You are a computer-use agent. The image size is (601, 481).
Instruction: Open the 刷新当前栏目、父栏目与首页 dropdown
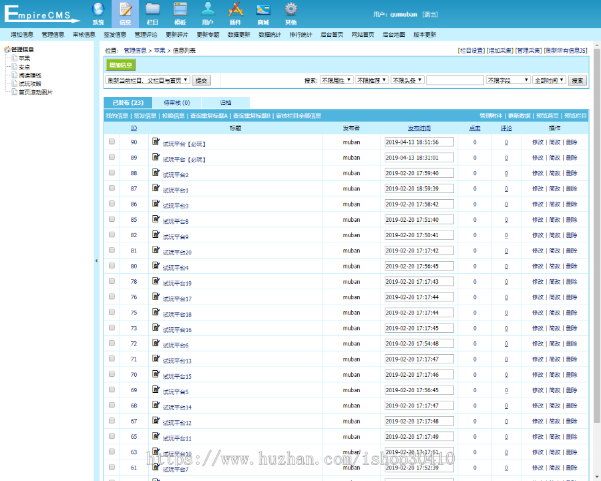coord(148,80)
